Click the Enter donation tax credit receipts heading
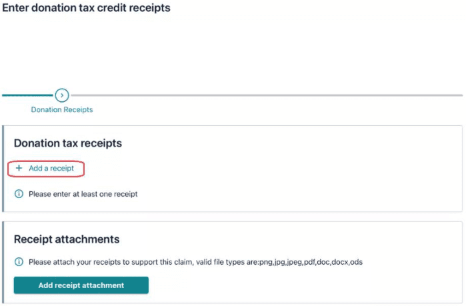Viewport: 466px width, 306px height. coord(87,9)
